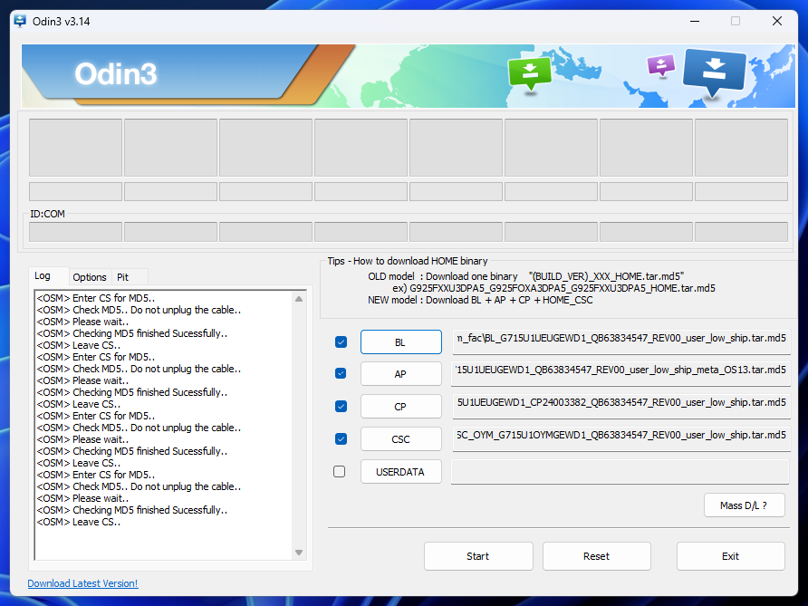Click the Odin3 icon in the title bar

18,20
